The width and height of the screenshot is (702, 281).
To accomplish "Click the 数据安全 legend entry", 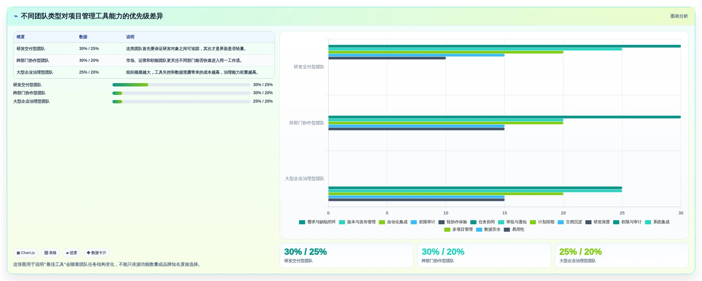I will click(x=488, y=230).
